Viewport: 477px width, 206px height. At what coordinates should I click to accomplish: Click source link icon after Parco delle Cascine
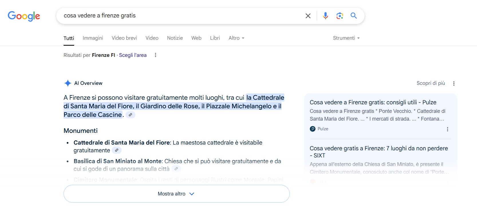point(131,115)
